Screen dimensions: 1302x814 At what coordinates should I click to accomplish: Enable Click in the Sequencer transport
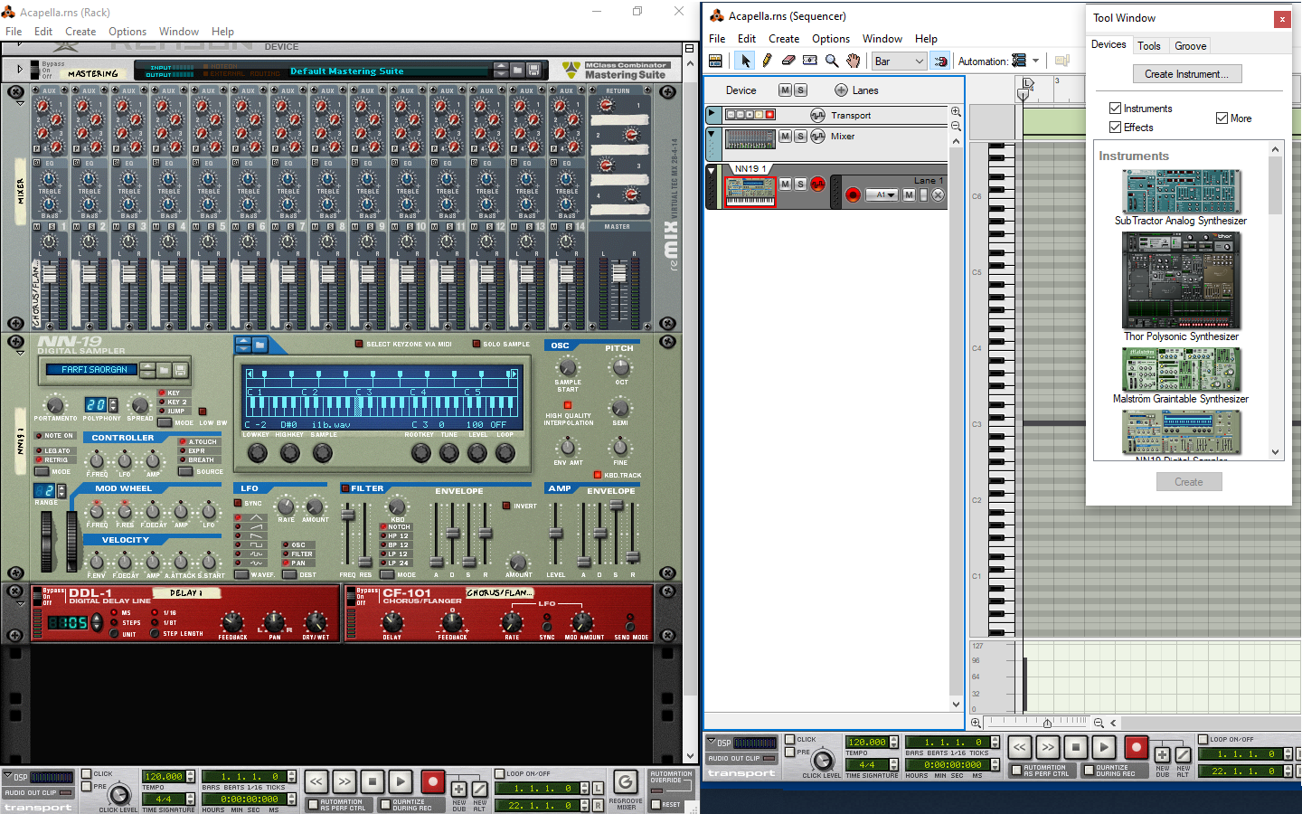[x=790, y=740]
